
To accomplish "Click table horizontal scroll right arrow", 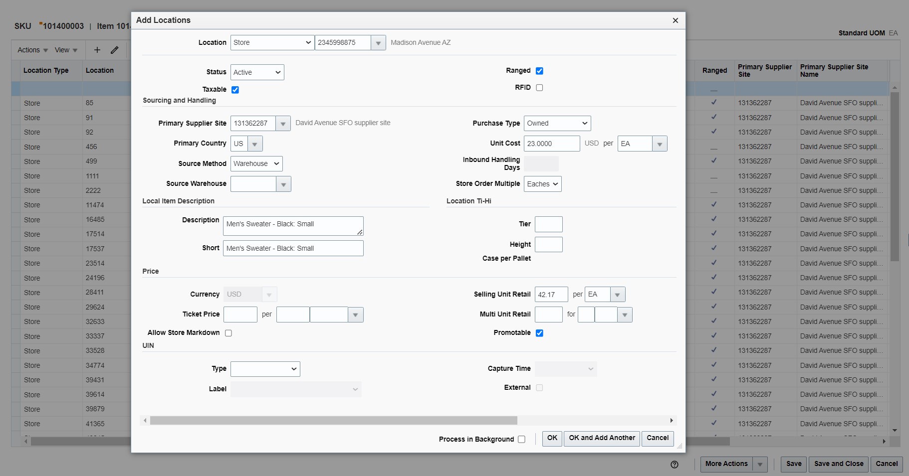I will [884, 442].
